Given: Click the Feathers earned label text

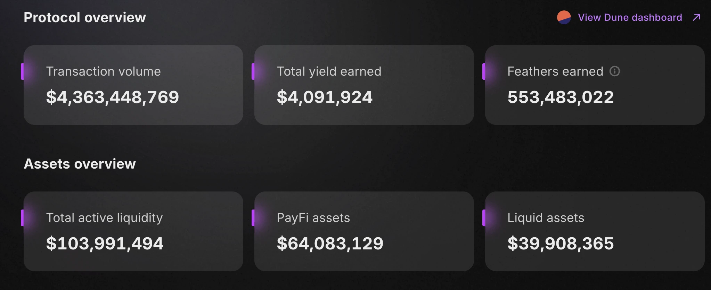Looking at the screenshot, I should pyautogui.click(x=555, y=71).
